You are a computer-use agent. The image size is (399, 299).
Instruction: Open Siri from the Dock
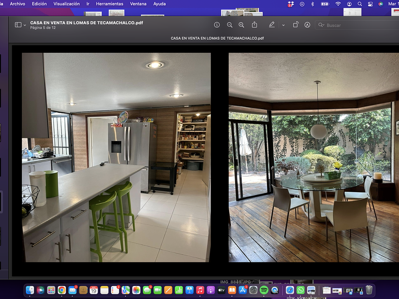pyautogui.click(x=40, y=290)
